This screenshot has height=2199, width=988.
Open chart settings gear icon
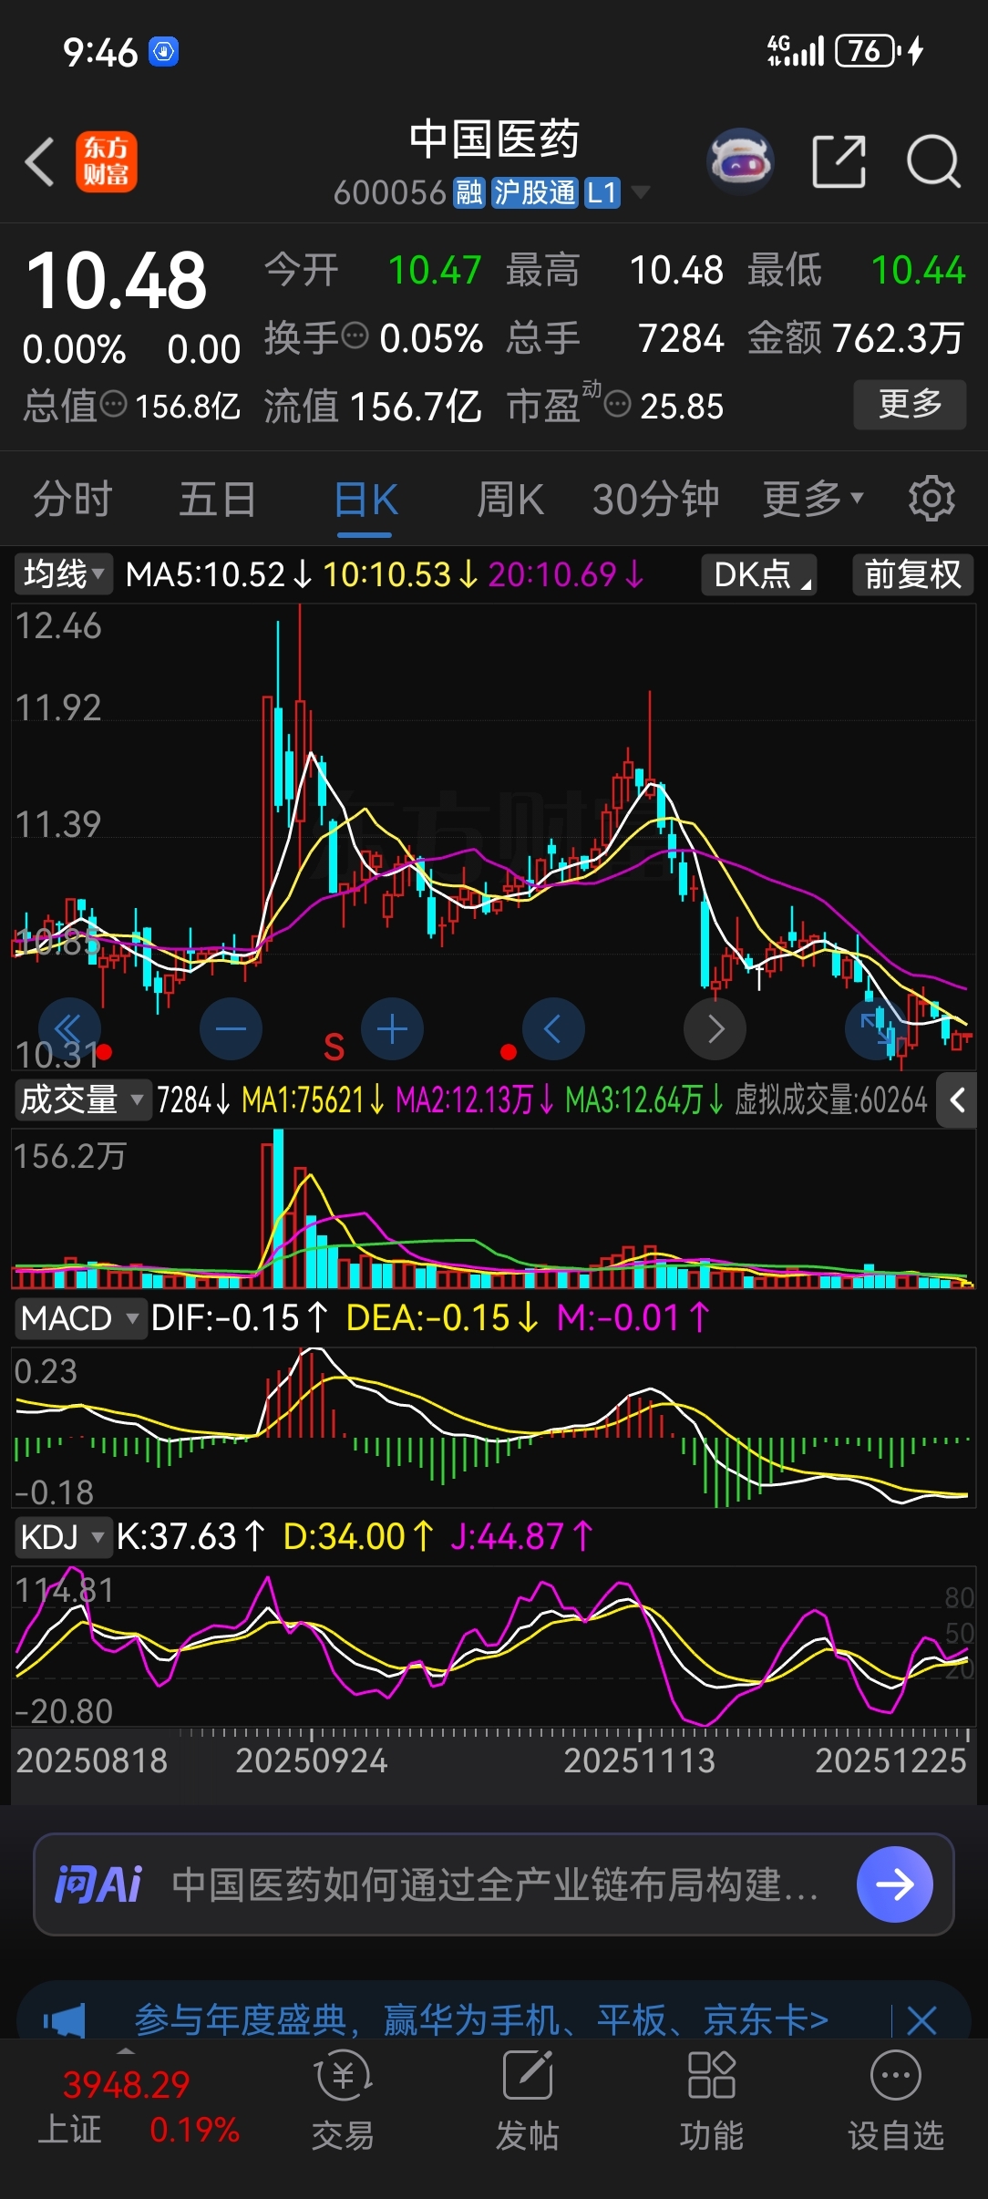(931, 499)
